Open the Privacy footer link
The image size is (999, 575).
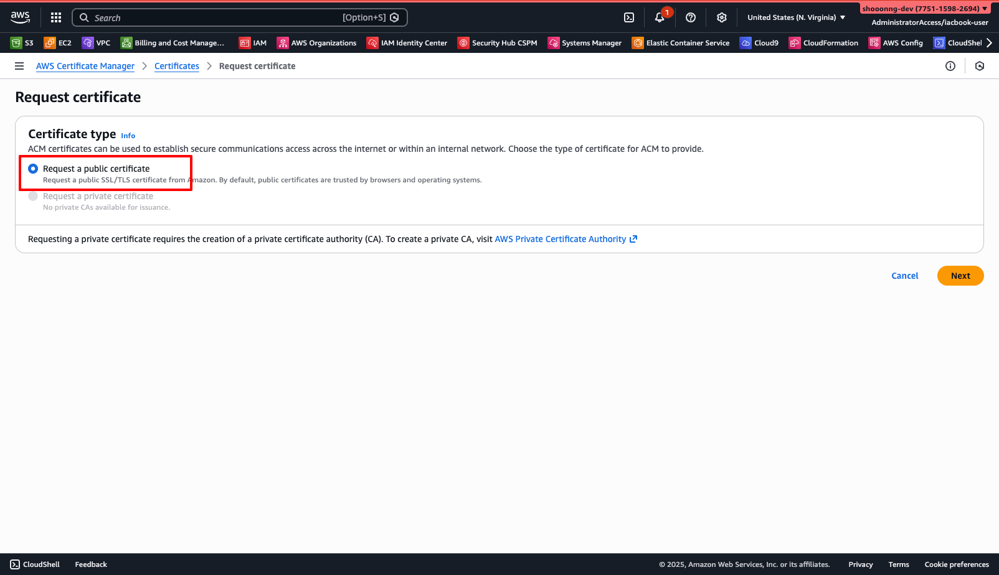pos(861,564)
